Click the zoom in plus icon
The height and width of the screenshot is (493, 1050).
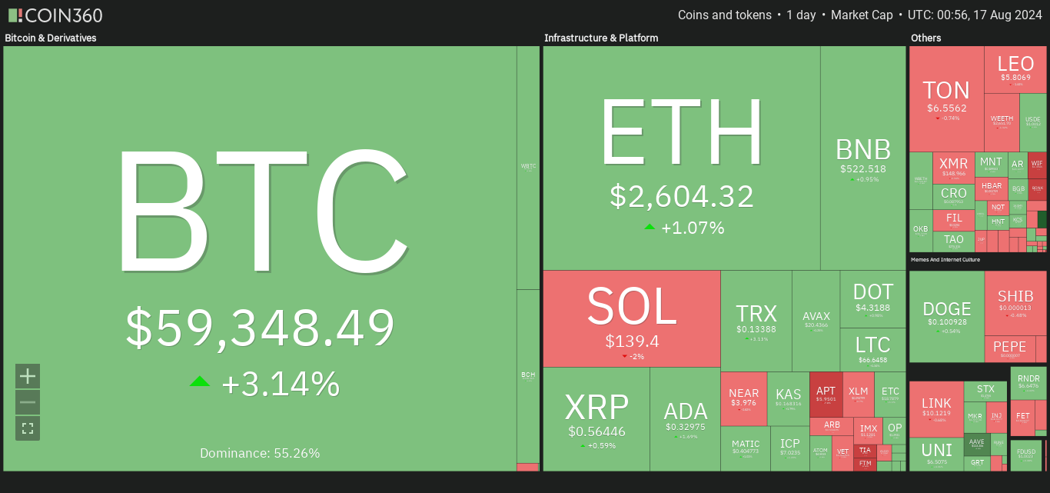click(28, 376)
